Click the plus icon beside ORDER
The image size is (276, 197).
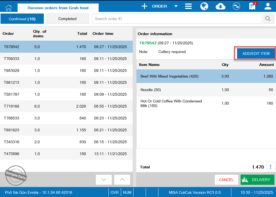tap(145, 6)
